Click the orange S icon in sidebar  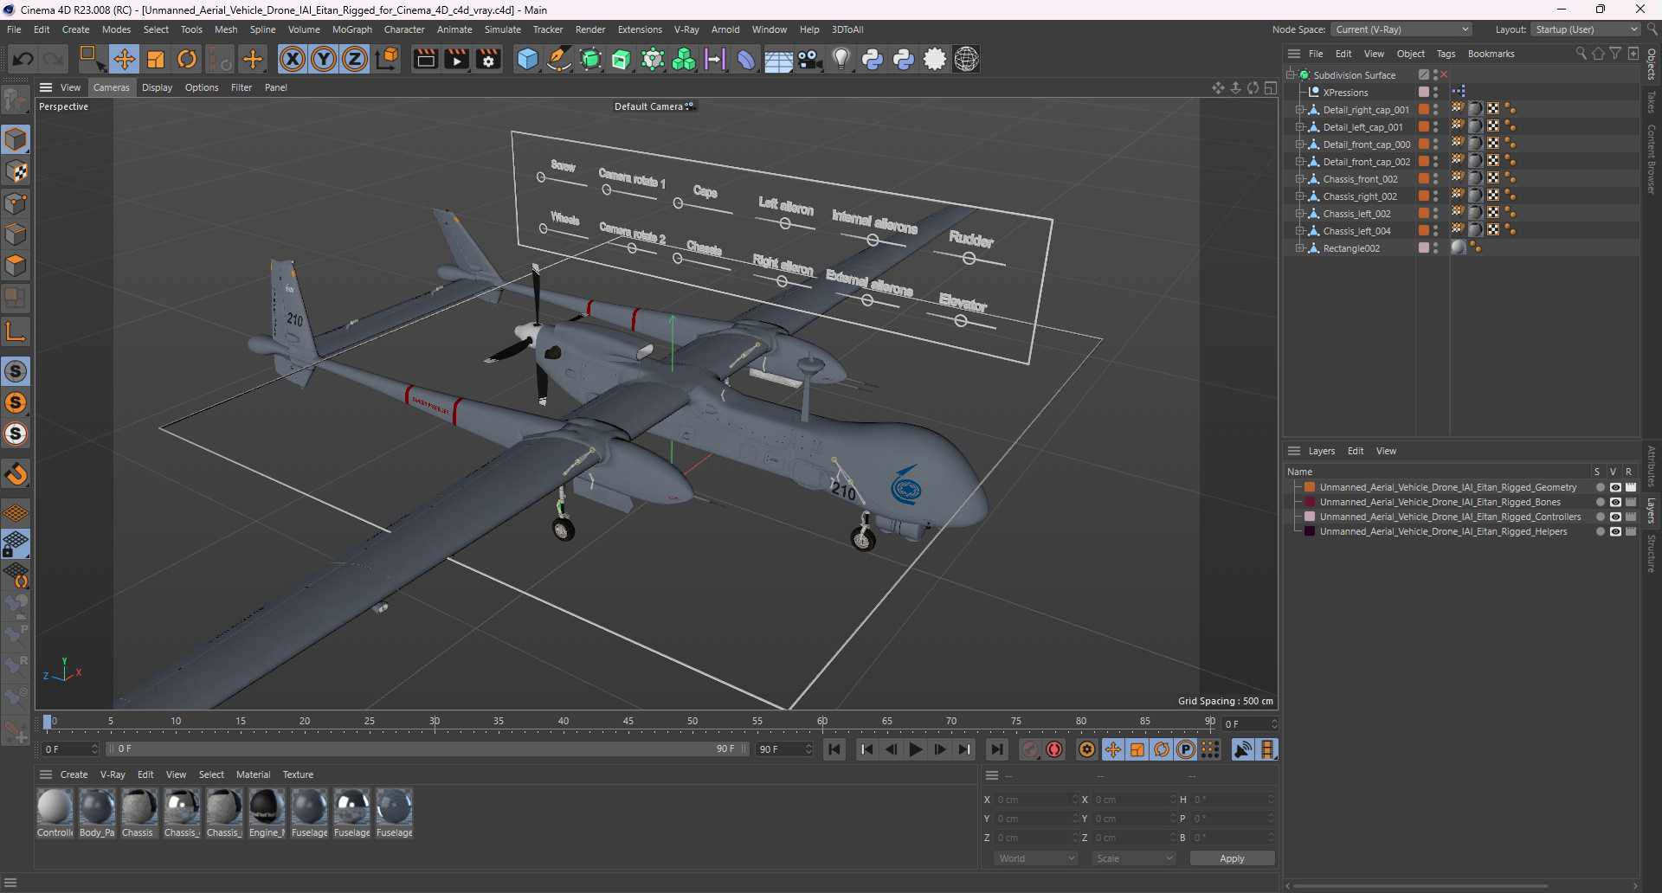(16, 402)
